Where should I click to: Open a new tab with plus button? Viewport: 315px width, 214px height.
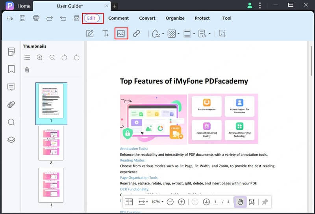click(115, 6)
